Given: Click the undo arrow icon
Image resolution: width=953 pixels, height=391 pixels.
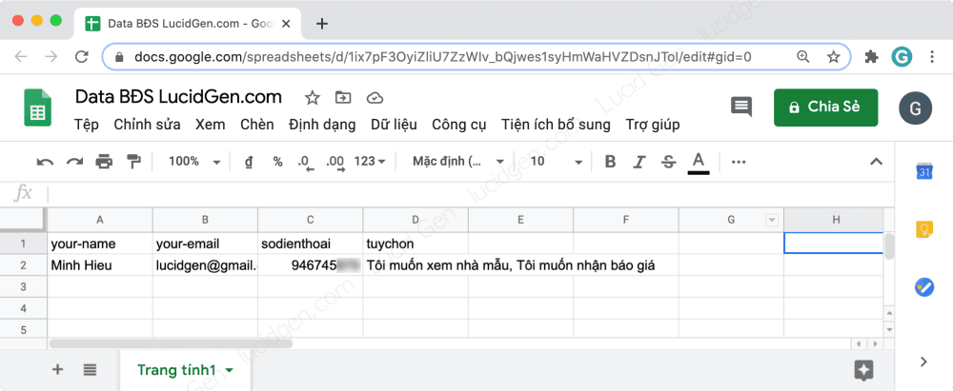Looking at the screenshot, I should 45,162.
